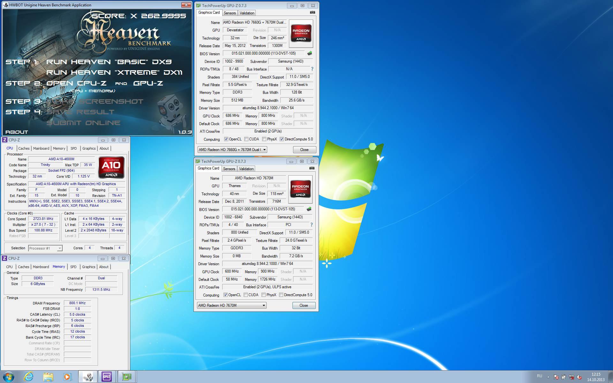Screen dimensions: 613x383
Task: Click BIOS save chip icon in bottom GPU-Z
Action: coord(309,209)
